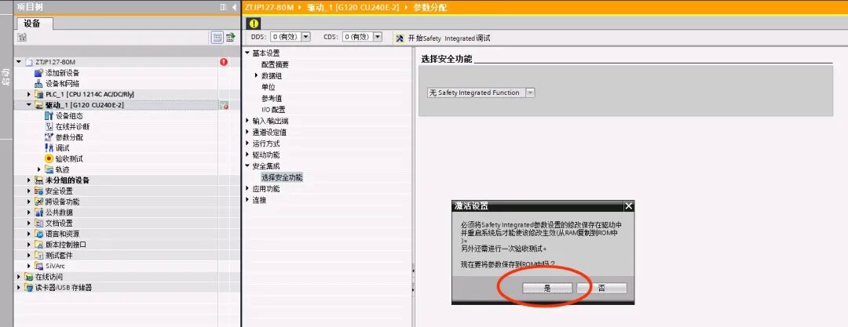Viewport: 848px width, 327px height.
Task: Click the 设备组态 wrench icon
Action: tap(49, 116)
